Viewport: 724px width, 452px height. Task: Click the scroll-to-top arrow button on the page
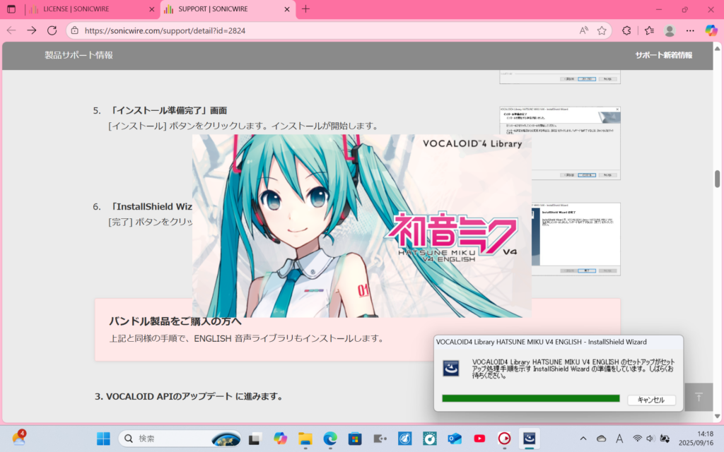[699, 397]
